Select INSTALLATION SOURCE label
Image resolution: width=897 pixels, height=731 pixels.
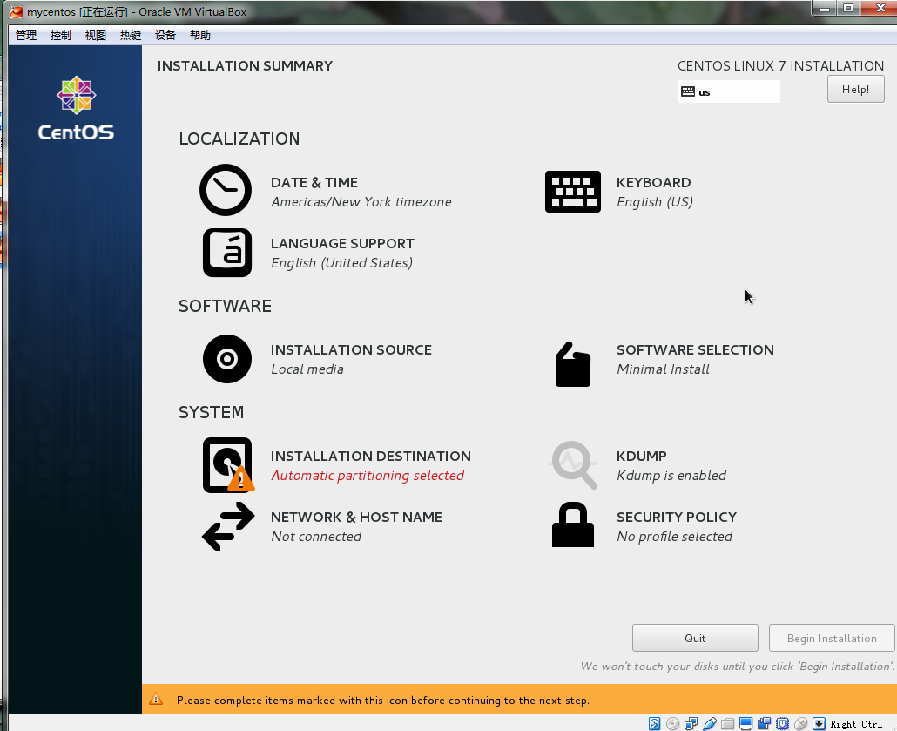pos(351,349)
